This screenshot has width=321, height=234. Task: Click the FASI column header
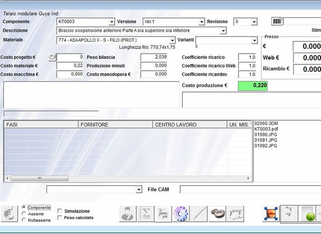(x=41, y=125)
